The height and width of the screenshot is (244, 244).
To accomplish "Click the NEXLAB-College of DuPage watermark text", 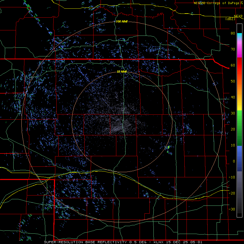I will coord(216,3).
